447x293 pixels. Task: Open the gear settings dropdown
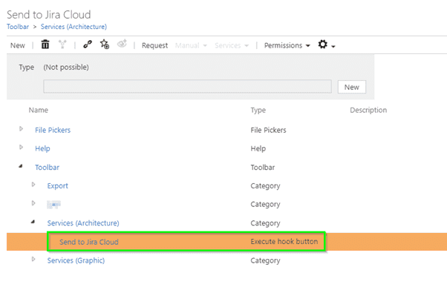(327, 45)
